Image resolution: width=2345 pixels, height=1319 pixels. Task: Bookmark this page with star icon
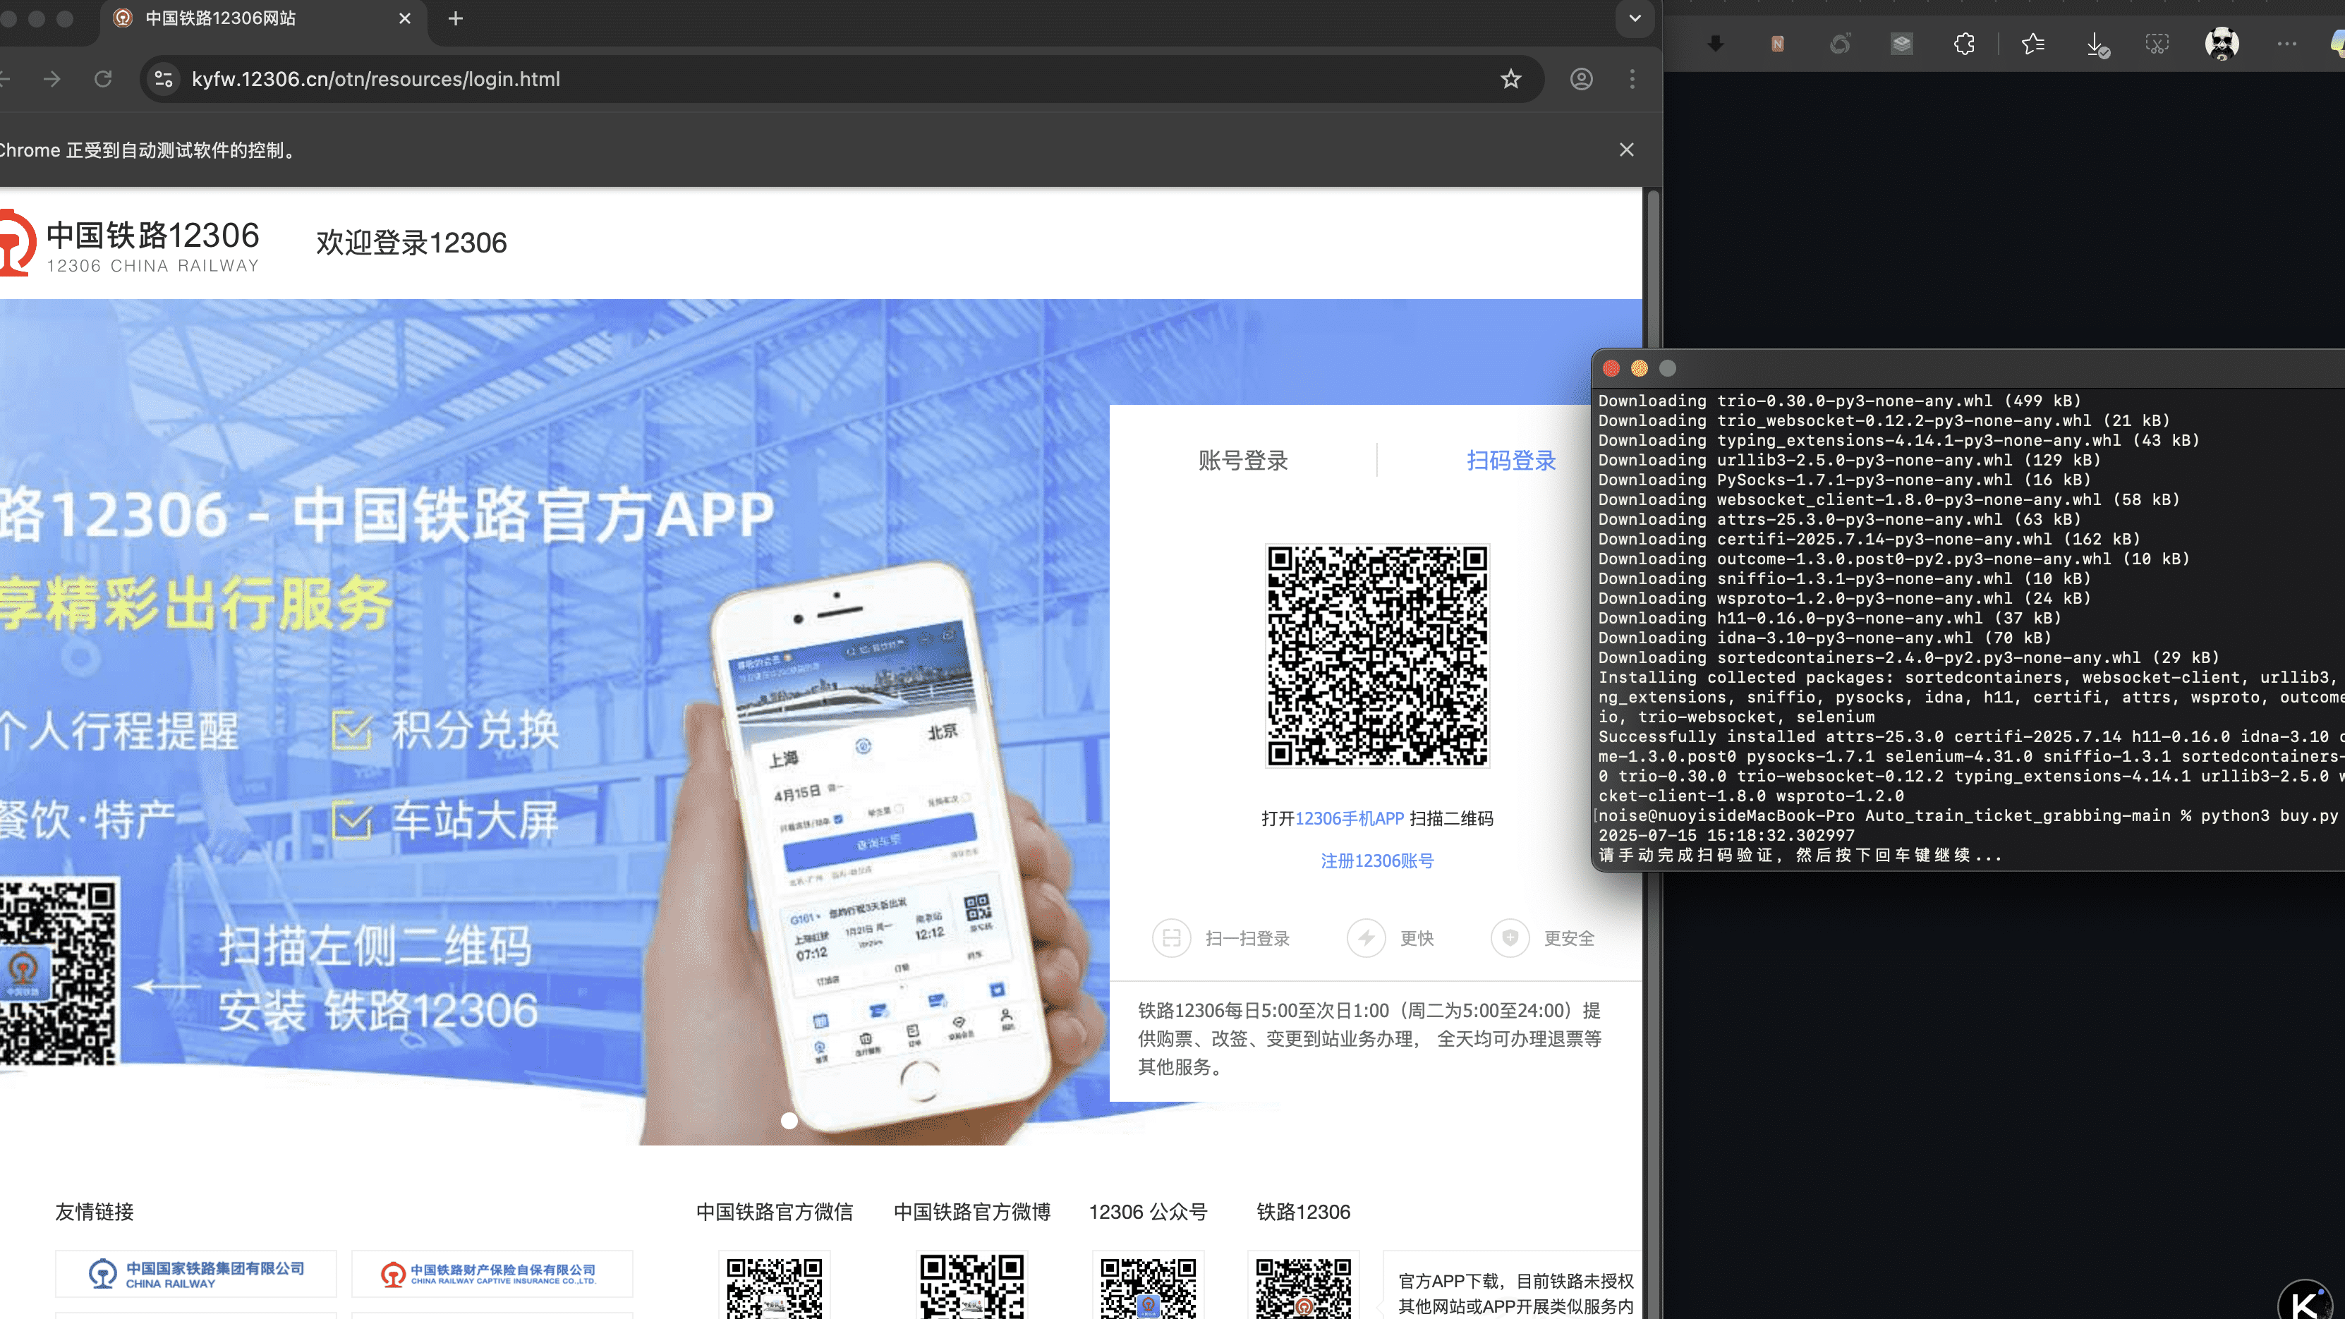(1511, 79)
